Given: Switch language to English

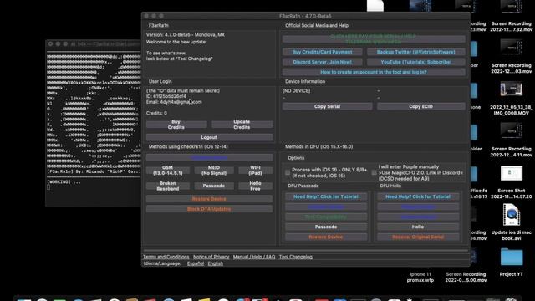Looking at the screenshot, I should click(216, 263).
